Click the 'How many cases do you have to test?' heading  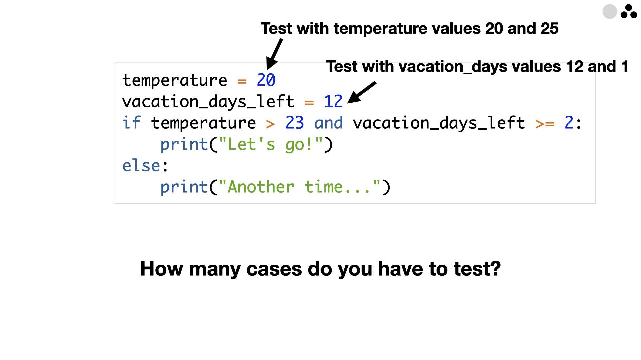(x=320, y=269)
